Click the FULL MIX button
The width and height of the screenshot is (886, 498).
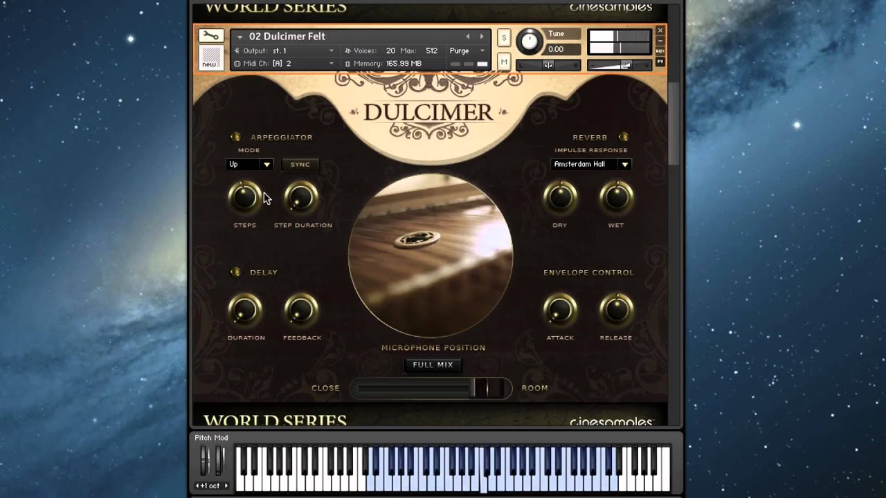[433, 365]
